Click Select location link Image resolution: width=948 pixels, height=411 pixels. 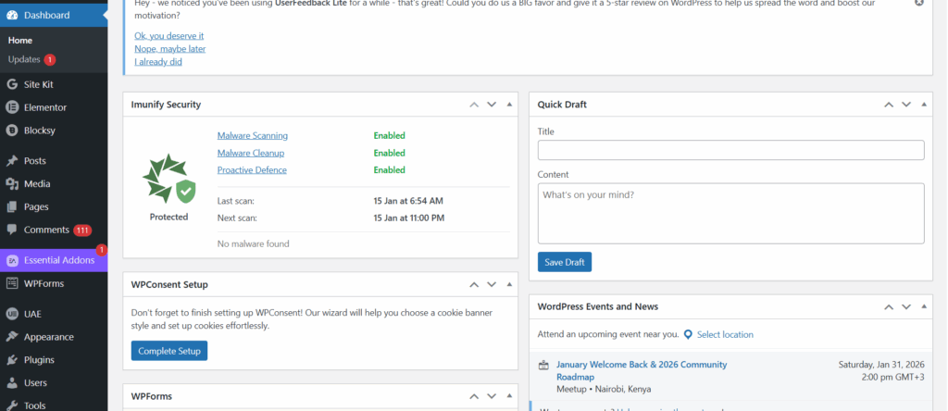[x=725, y=334]
